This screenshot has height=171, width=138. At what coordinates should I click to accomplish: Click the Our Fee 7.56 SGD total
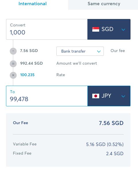coord(111,123)
